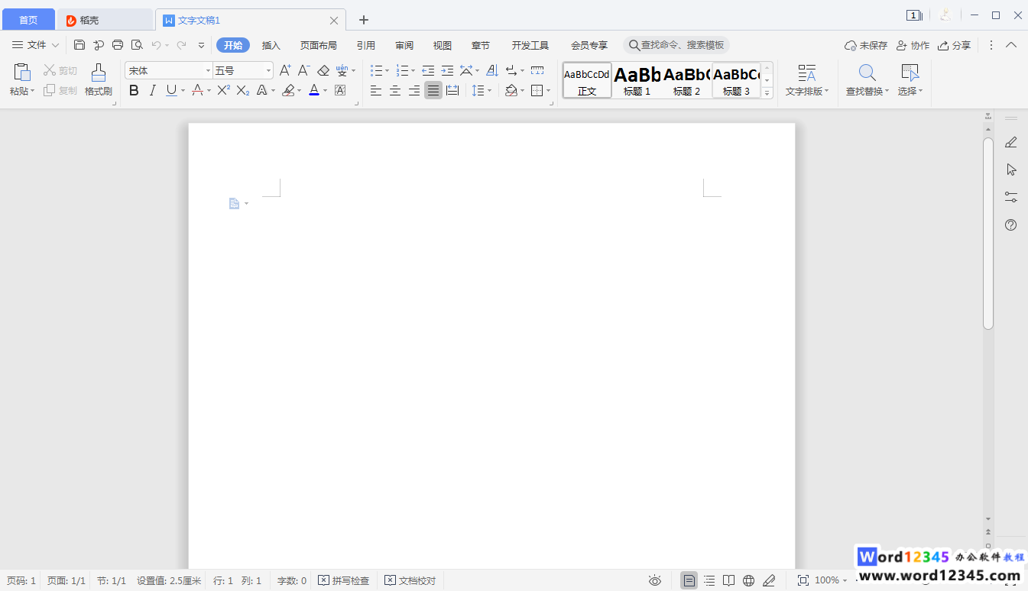Click the selection arrow icon in right sidebar
The width and height of the screenshot is (1028, 591).
(1010, 170)
